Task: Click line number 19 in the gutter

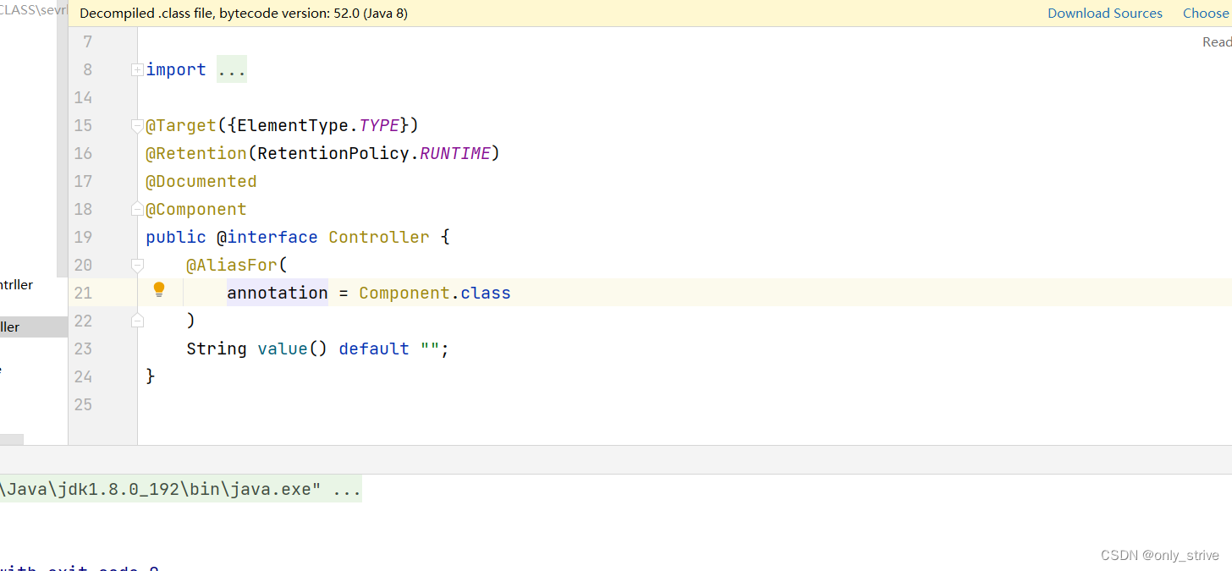Action: (x=83, y=237)
